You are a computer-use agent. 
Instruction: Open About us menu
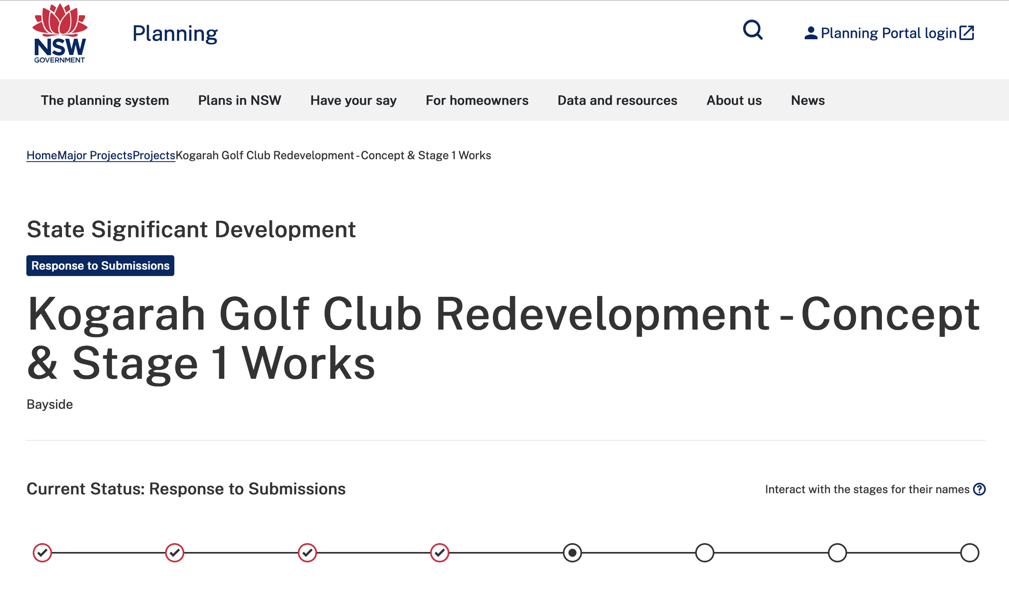[x=734, y=100]
